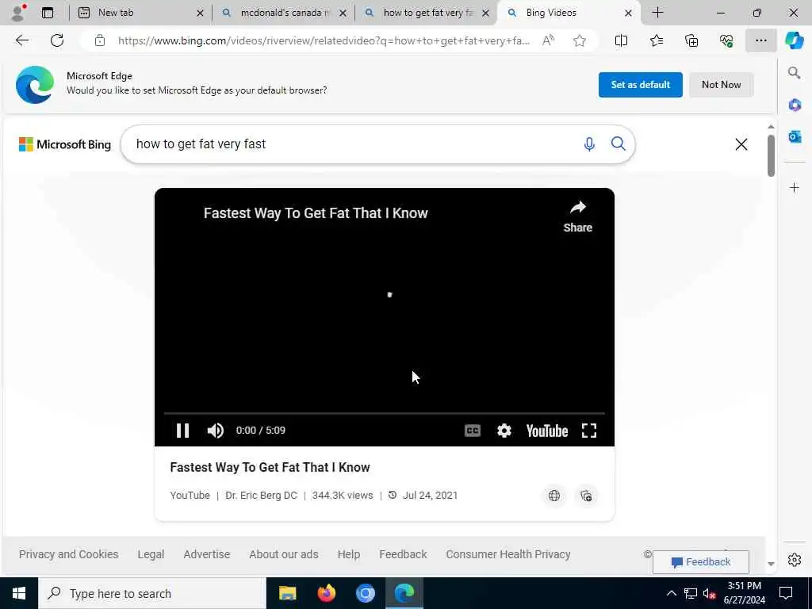812x609 pixels.
Task: Open Collections icon in toolbar
Action: [x=691, y=40]
